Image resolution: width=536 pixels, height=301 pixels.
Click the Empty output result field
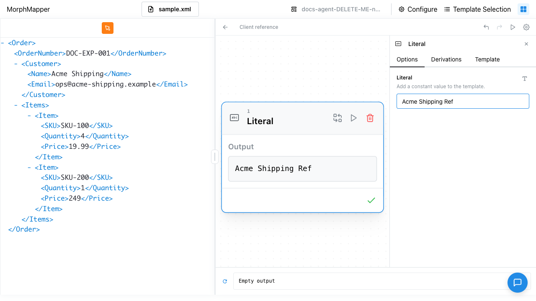click(x=382, y=281)
